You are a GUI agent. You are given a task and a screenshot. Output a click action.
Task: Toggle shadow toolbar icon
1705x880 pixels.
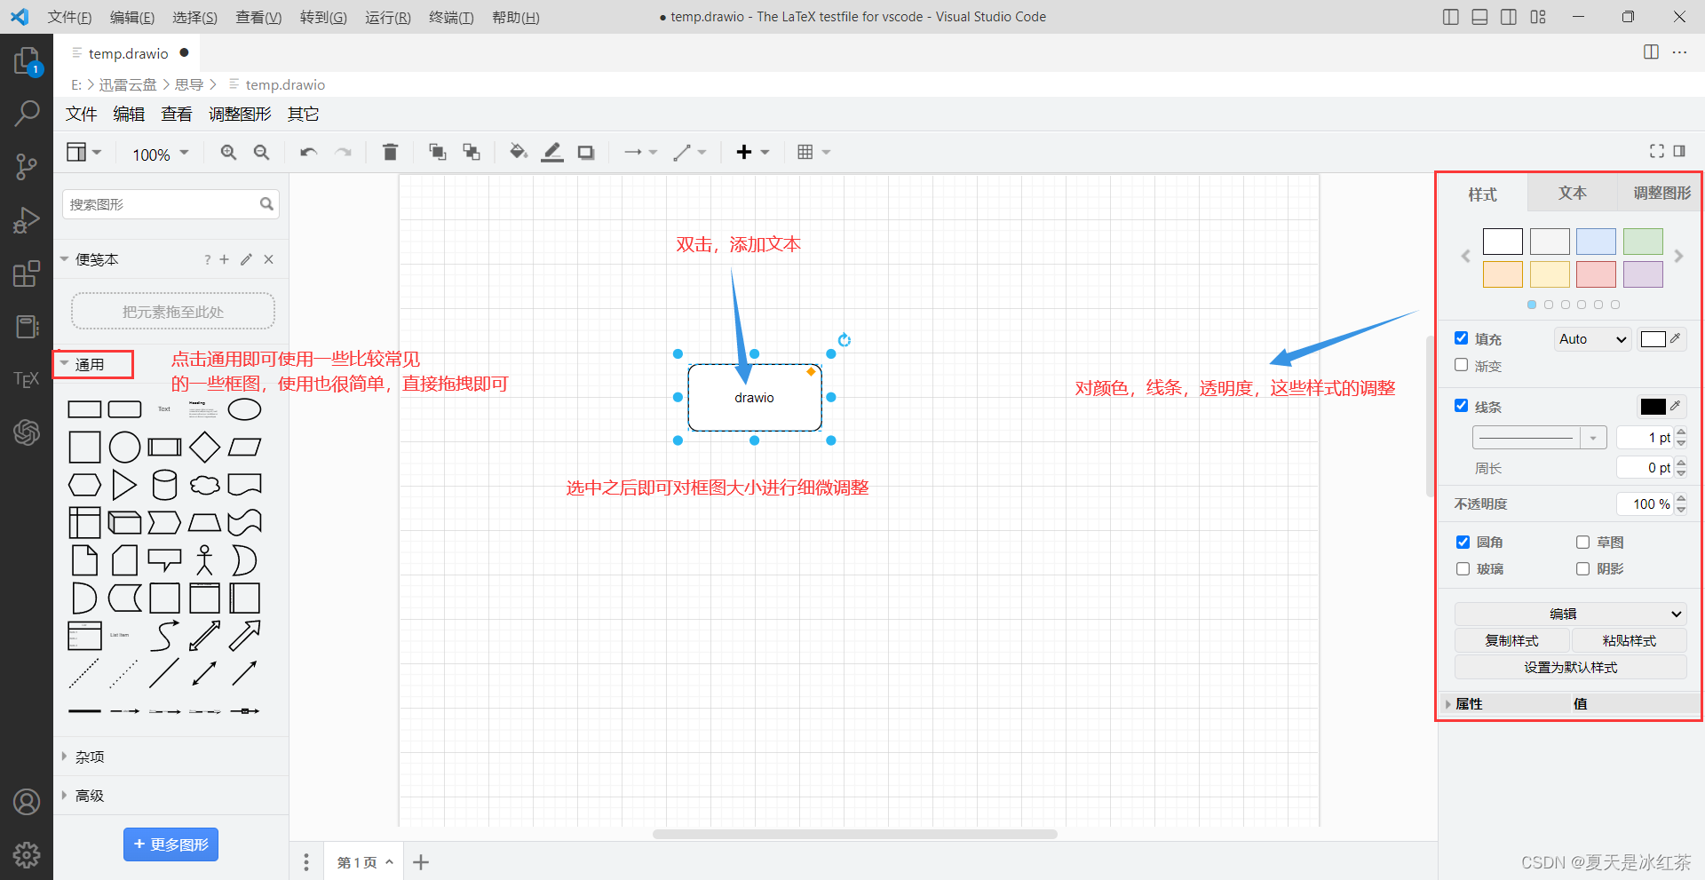tap(586, 153)
